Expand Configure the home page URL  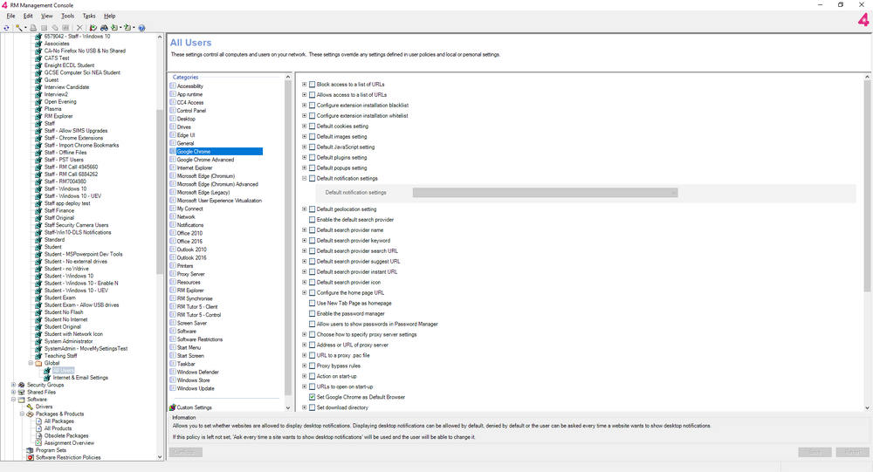[305, 293]
